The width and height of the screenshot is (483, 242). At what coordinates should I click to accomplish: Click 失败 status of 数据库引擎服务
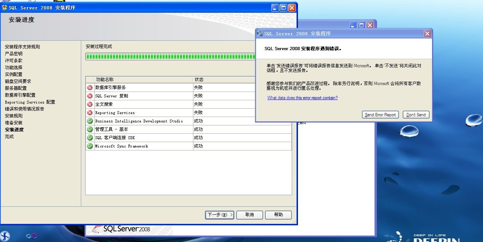[x=198, y=88]
